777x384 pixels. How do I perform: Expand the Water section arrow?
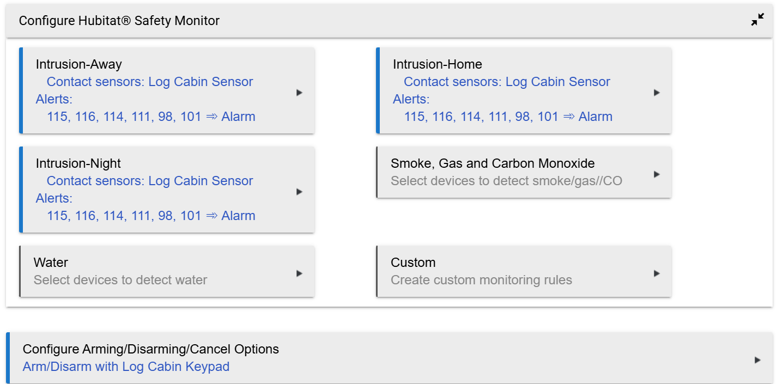click(x=299, y=273)
